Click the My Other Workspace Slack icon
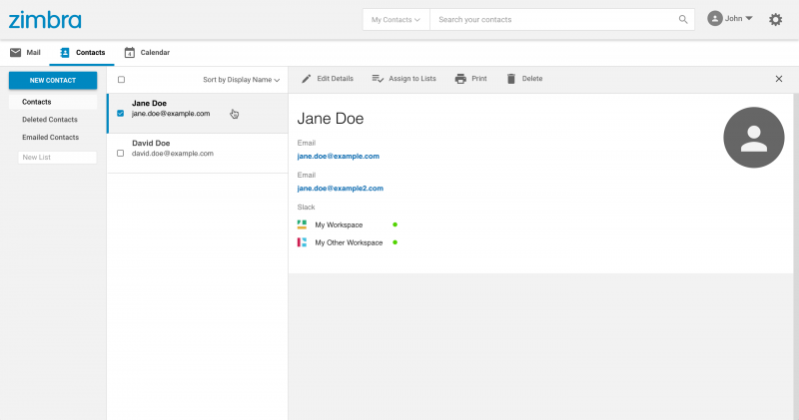 coord(302,242)
